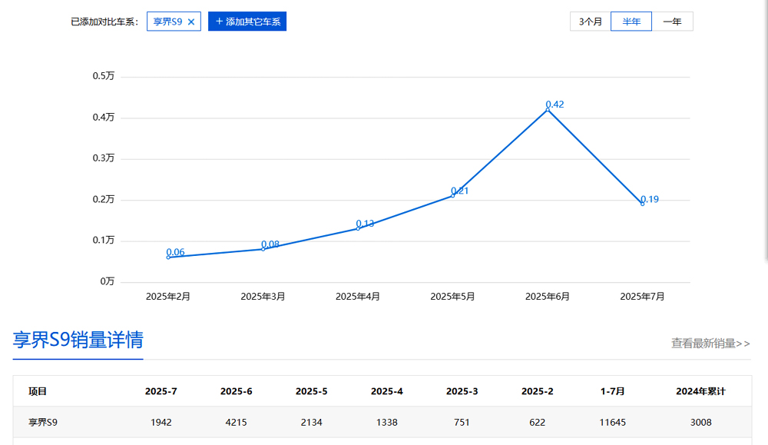Click the 享界S9销量详情 heading tab
768x445 pixels.
click(x=78, y=340)
